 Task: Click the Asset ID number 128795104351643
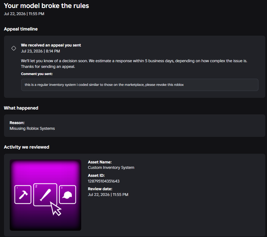(x=103, y=181)
